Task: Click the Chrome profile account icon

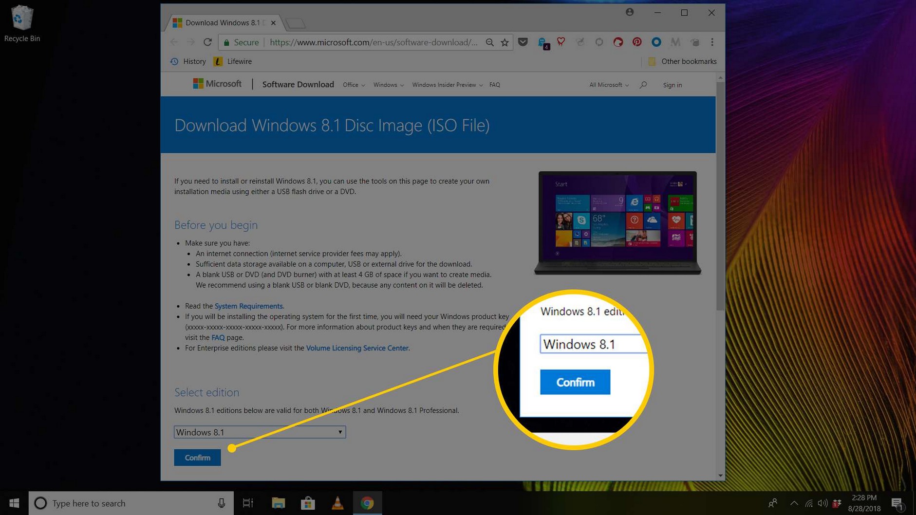Action: tap(630, 12)
